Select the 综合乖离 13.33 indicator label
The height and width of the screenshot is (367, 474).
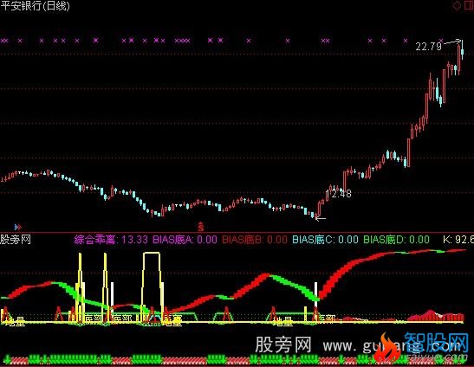tap(111, 240)
